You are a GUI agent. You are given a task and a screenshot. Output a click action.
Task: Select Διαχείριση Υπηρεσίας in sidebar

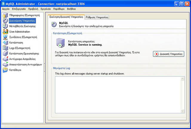[x=22, y=21]
